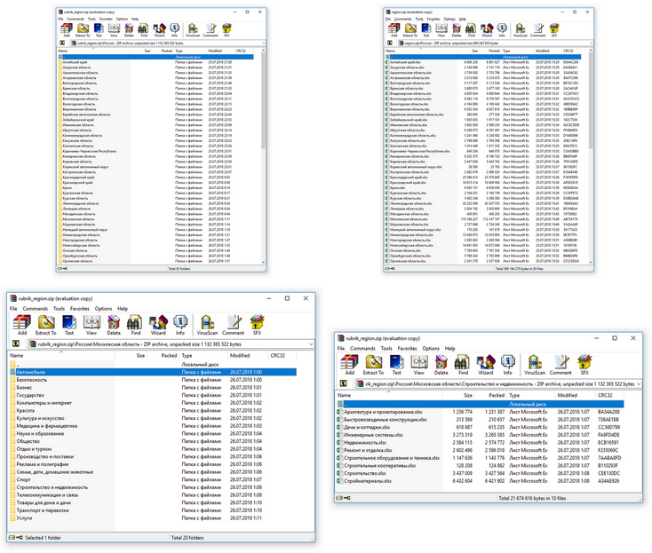Open Commands menu in the window with 20 folders
The image size is (652, 553).
click(x=36, y=309)
